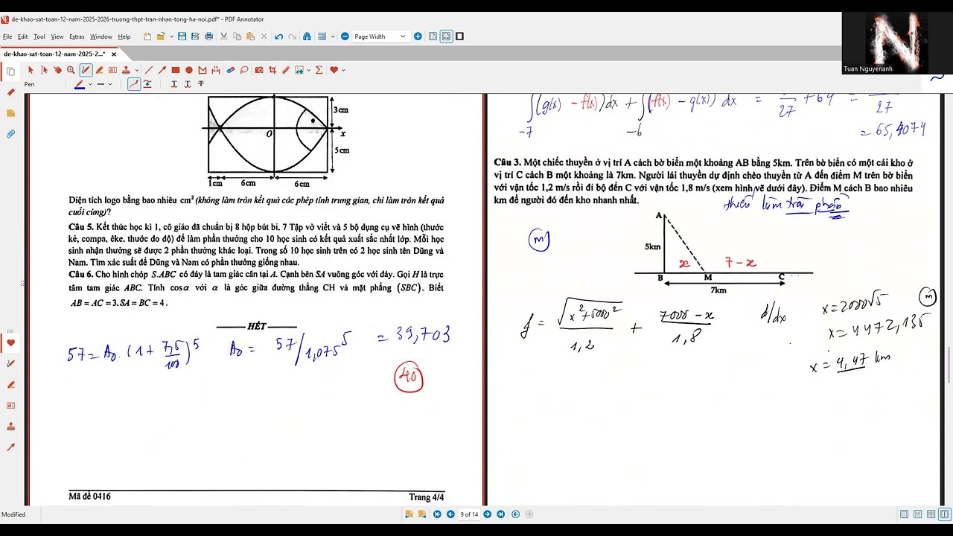Select the Crop tool
The width and height of the screenshot is (953, 536).
click(x=272, y=70)
